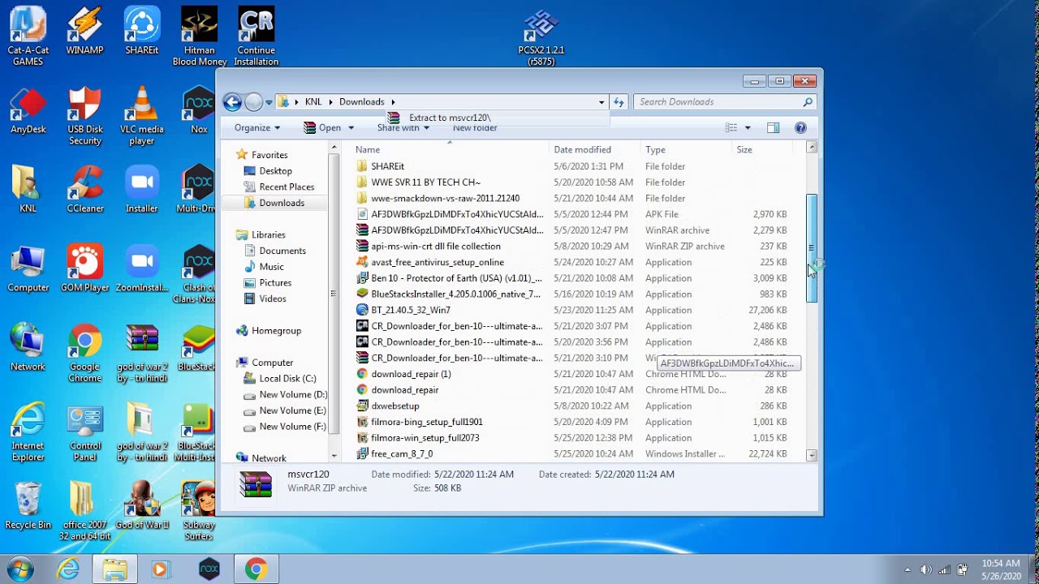Select Homegroup in navigation pane
The image size is (1039, 584).
pos(276,330)
